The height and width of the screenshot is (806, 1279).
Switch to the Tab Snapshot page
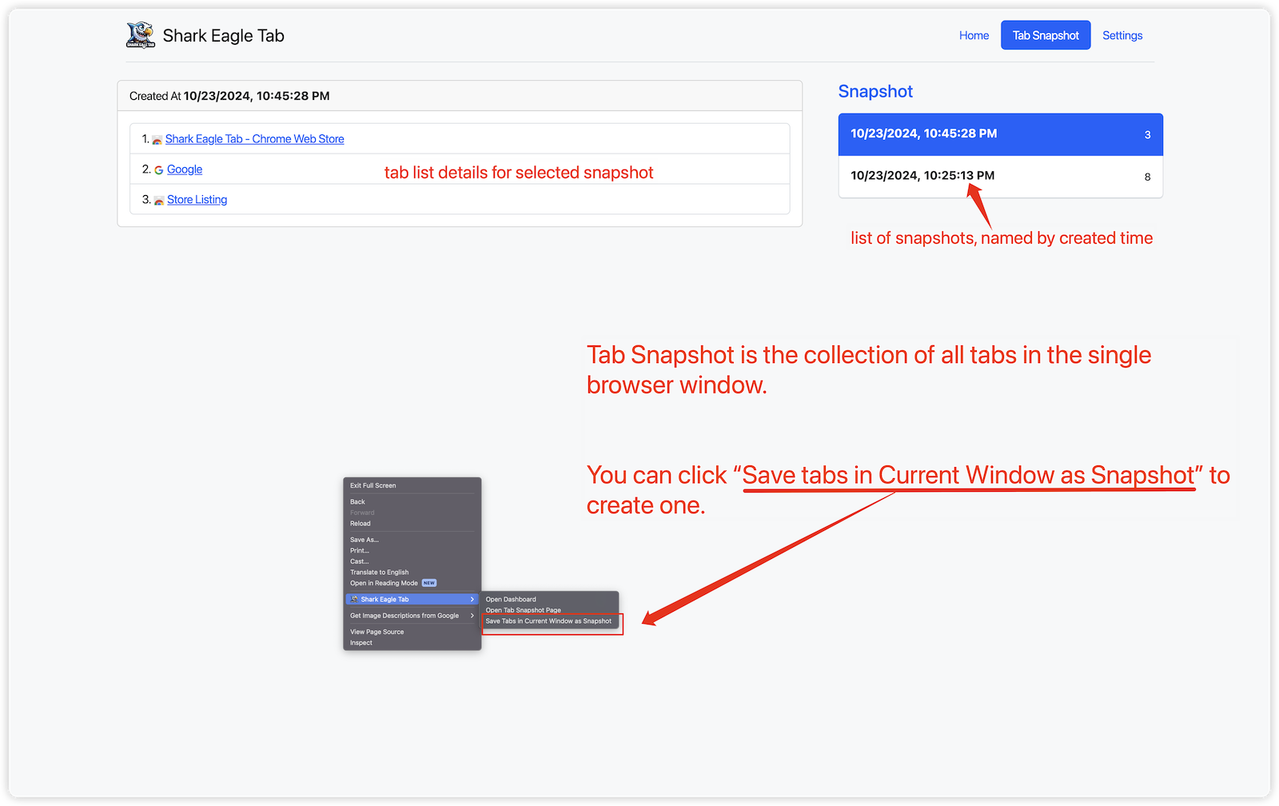(x=1045, y=35)
